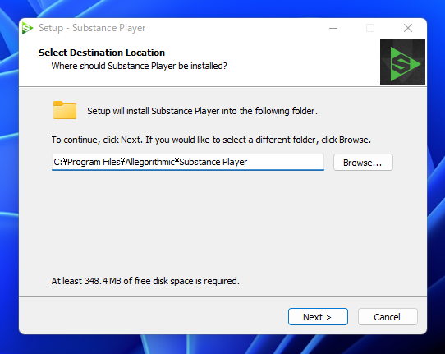Click the disabled maximize button
The height and width of the screenshot is (354, 445).
(370, 28)
